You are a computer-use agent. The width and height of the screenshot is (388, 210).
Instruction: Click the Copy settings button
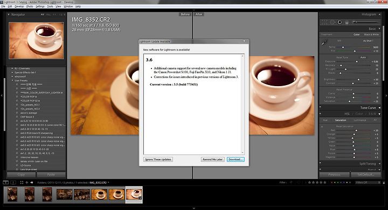pyautogui.click(x=21, y=174)
